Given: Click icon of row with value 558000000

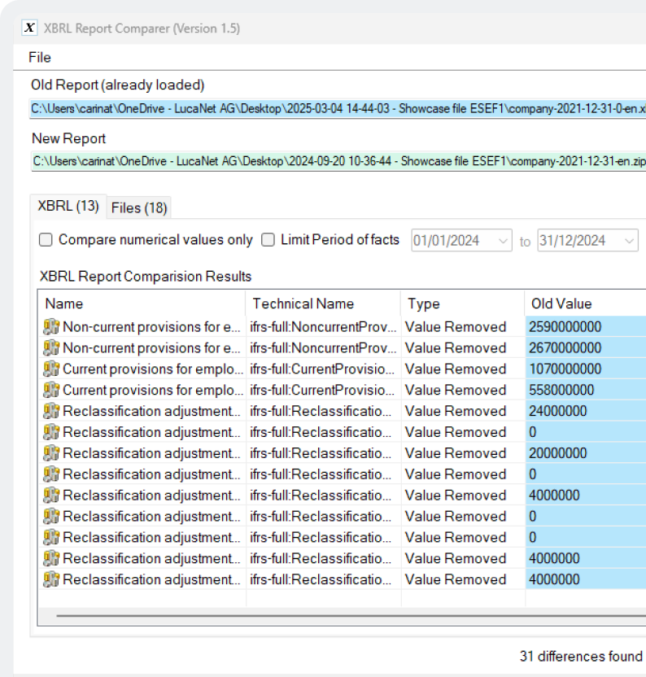Looking at the screenshot, I should point(51,391).
